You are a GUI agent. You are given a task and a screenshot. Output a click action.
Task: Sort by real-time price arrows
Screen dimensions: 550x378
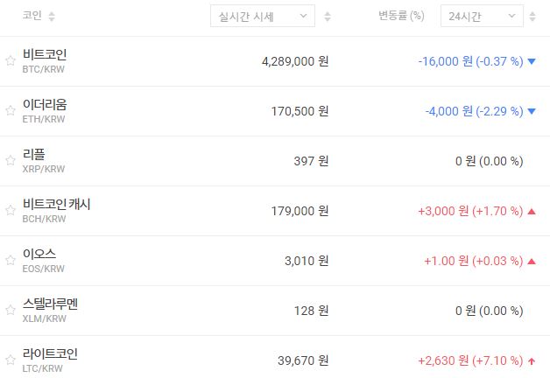[328, 17]
